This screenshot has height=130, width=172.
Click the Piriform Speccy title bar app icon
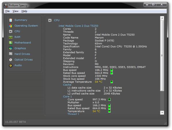tap(6, 5)
